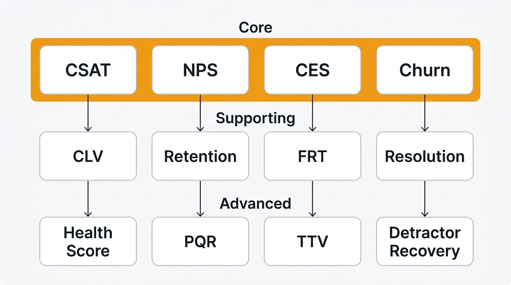Click the arrow from CSAT to CLV
This screenshot has height=285, width=511.
(88, 113)
